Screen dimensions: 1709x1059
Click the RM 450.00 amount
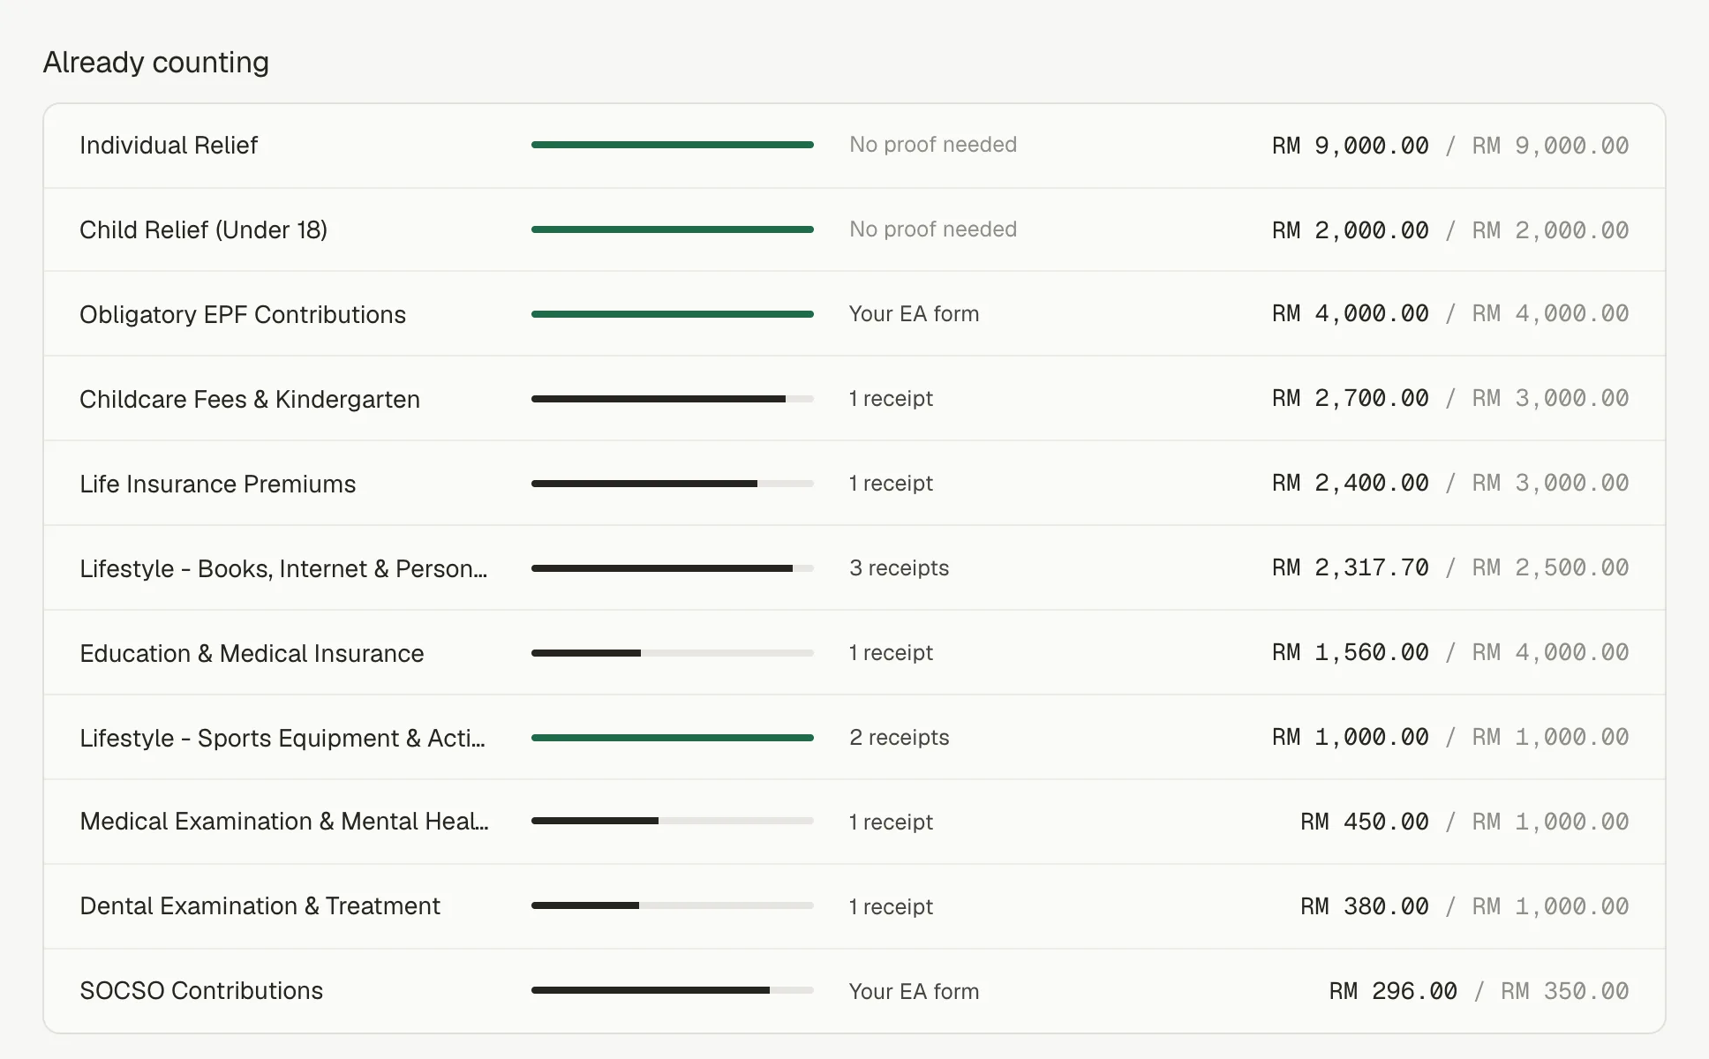1365,822
